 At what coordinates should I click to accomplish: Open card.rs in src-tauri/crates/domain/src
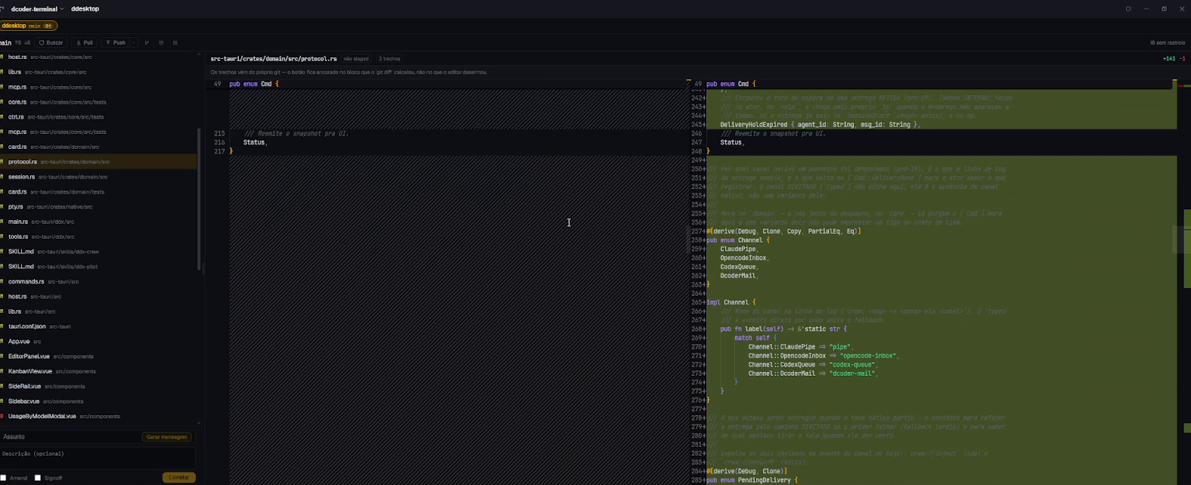[99, 146]
